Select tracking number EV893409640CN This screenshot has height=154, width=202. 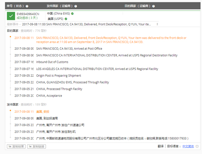pyautogui.click(x=28, y=14)
